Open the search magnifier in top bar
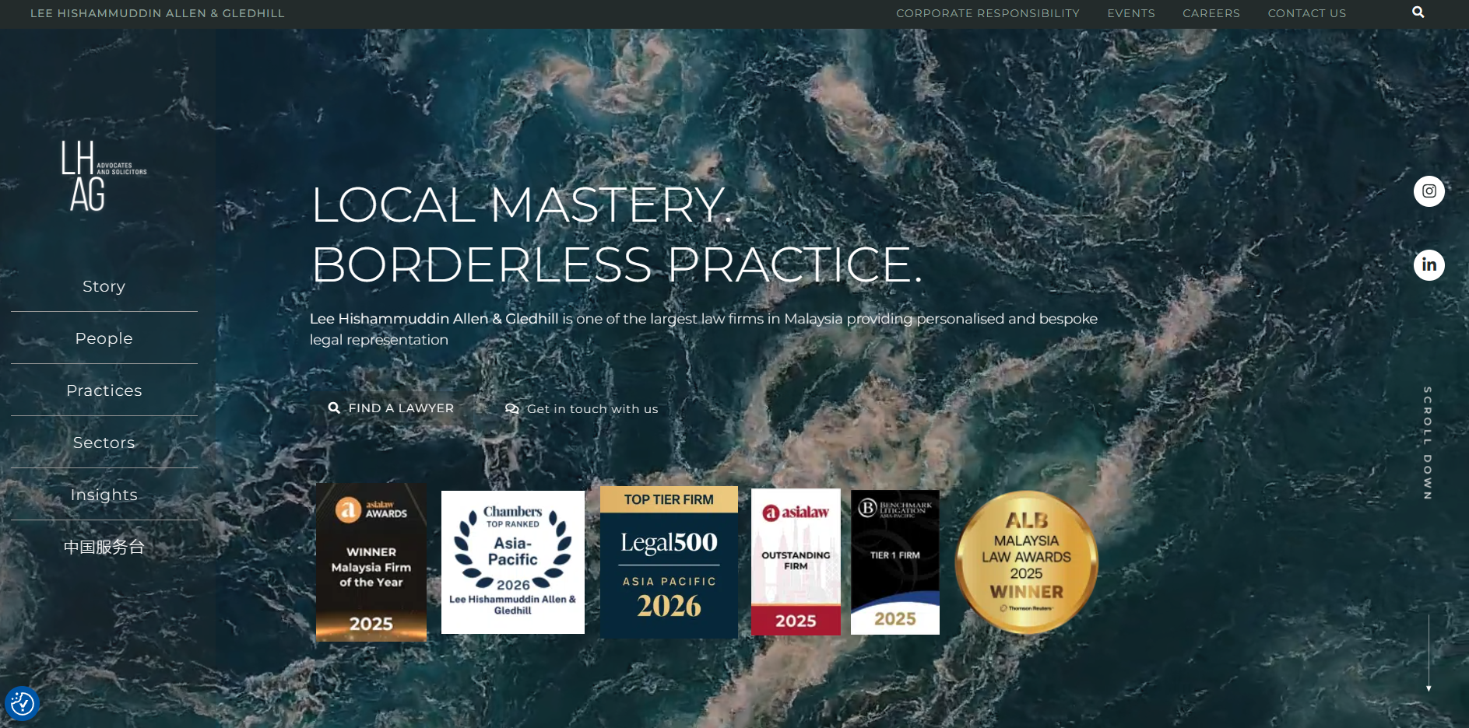Viewport: 1469px width, 728px height. (x=1418, y=12)
